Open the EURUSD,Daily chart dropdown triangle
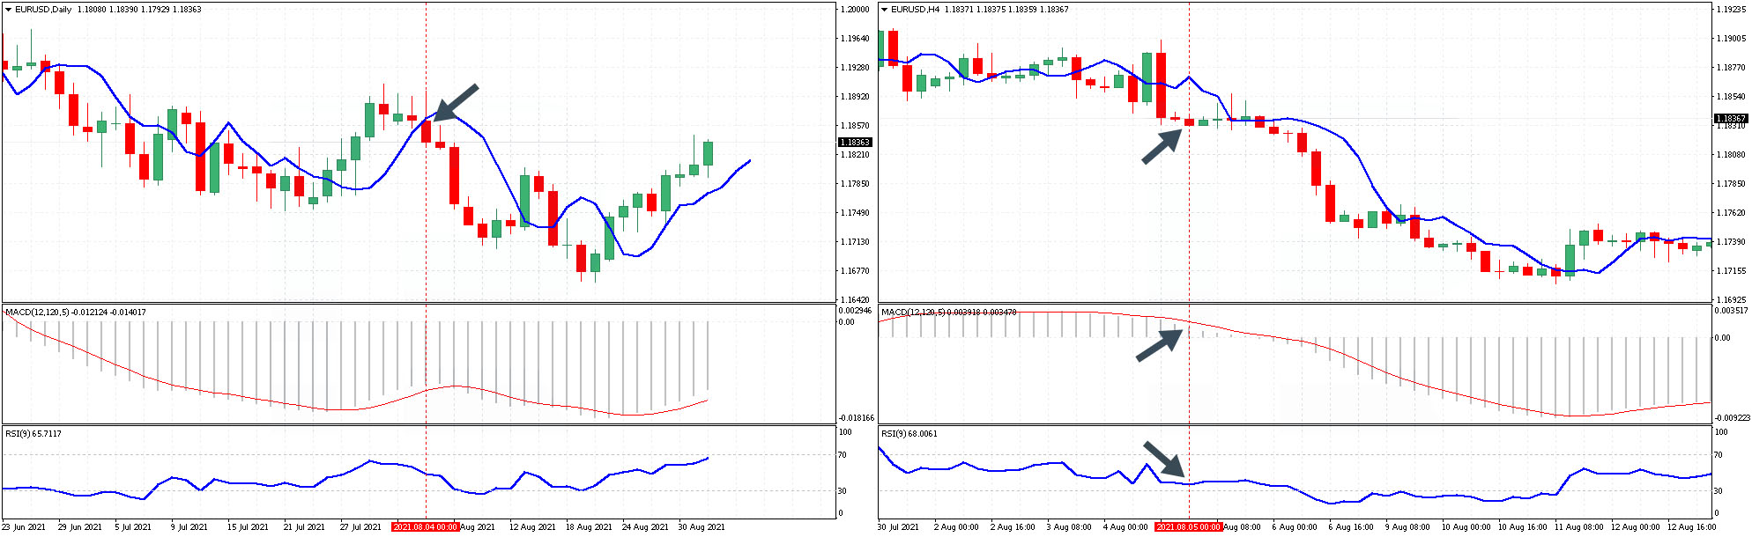This screenshot has height=537, width=1752. (x=9, y=10)
